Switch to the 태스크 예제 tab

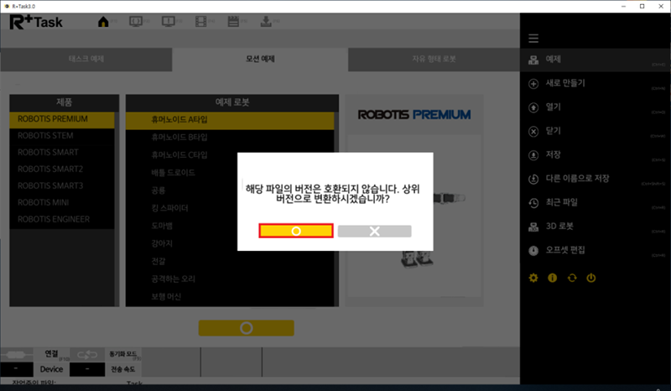(86, 60)
